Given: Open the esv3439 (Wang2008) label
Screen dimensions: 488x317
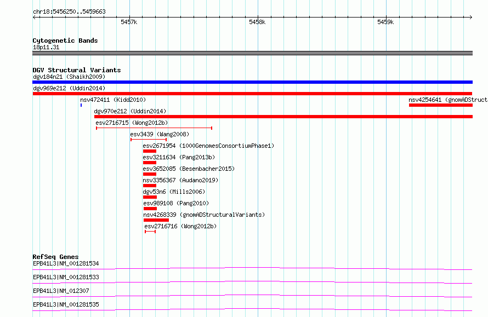Looking at the screenshot, I should tap(160, 134).
